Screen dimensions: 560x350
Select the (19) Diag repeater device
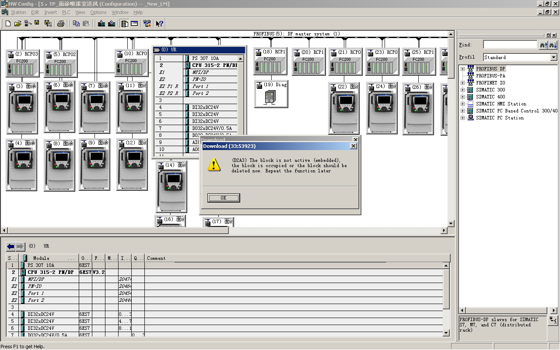(x=271, y=94)
